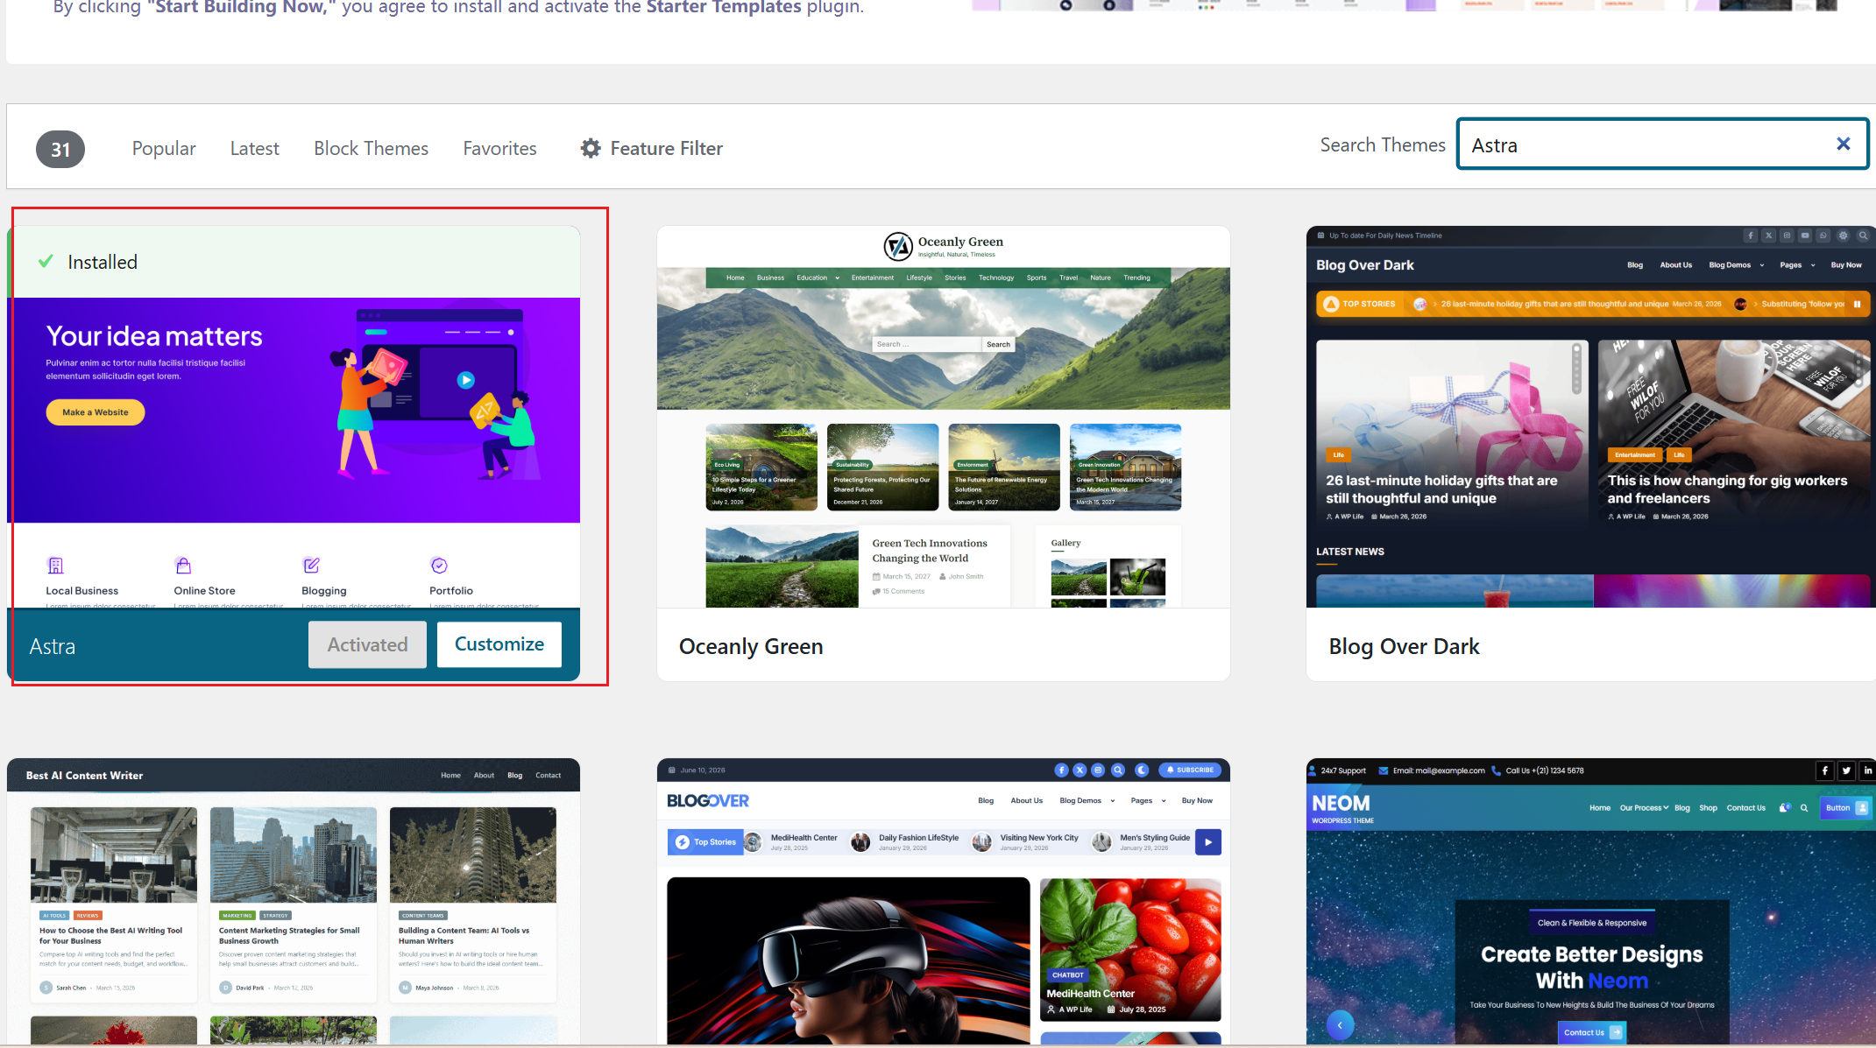The image size is (1876, 1048).
Task: Open the Oceanly Green theme card title
Action: tap(751, 646)
